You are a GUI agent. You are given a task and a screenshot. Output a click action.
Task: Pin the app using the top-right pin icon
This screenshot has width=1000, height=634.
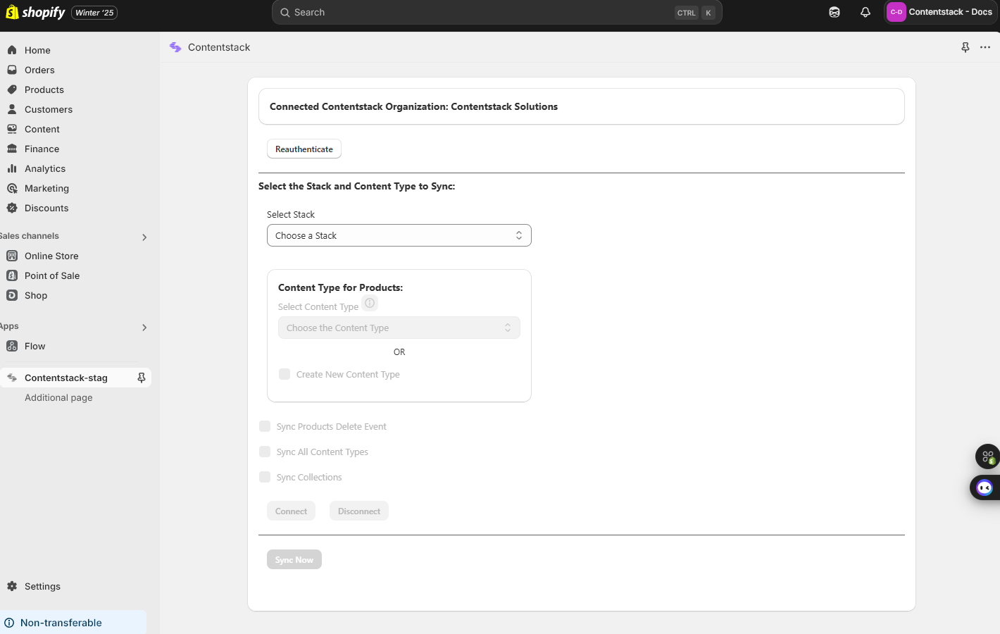965,47
